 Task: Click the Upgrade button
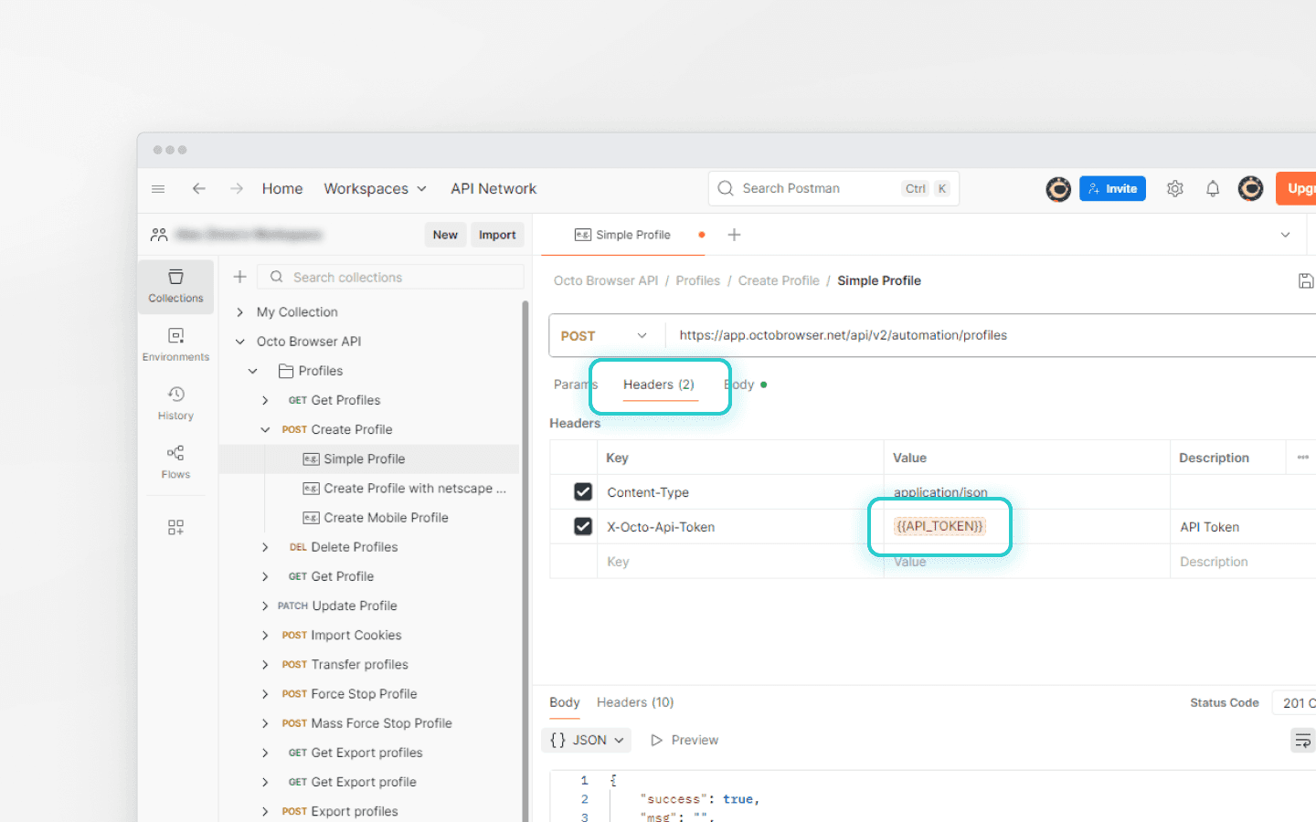point(1297,189)
